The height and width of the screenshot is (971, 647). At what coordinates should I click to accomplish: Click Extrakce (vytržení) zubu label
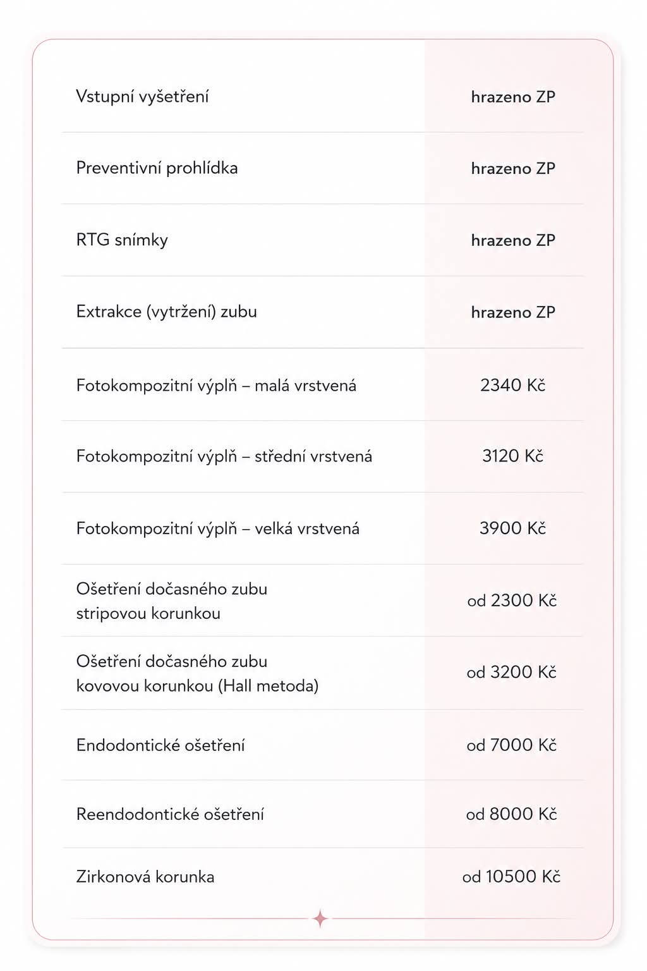(166, 312)
